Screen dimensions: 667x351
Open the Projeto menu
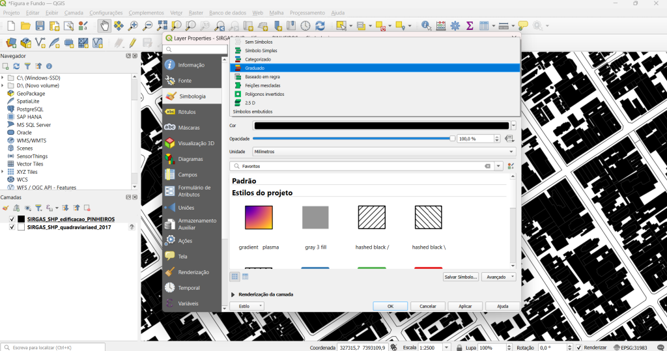(12, 13)
